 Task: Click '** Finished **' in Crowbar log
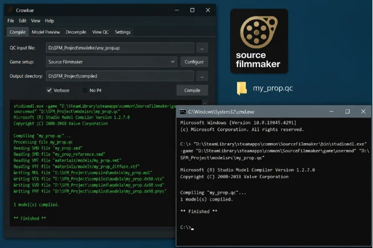click(30, 218)
